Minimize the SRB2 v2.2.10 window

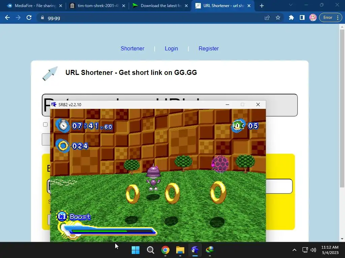point(227,105)
